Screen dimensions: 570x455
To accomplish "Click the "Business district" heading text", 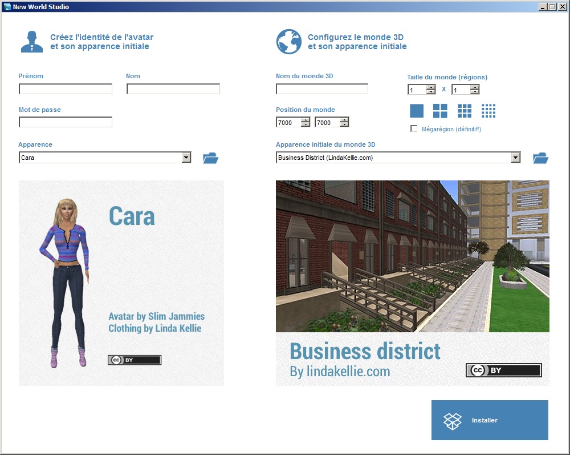I will tap(365, 351).
